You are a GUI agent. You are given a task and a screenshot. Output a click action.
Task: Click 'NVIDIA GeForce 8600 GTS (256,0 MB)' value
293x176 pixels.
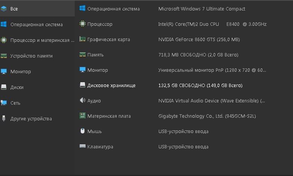pyautogui.click(x=199, y=40)
